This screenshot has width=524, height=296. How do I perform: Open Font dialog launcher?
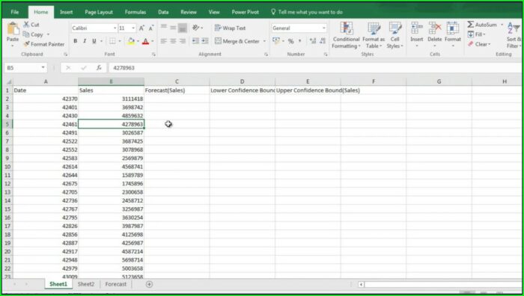[x=153, y=55]
